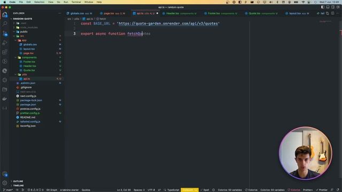Screen dimensions: 342x192
Task: Click errors and warnings count in status bar
Action: [36, 190]
